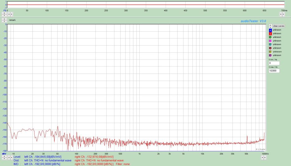
Task: Click the Filter: none text
Action: pyautogui.click(x=123, y=164)
